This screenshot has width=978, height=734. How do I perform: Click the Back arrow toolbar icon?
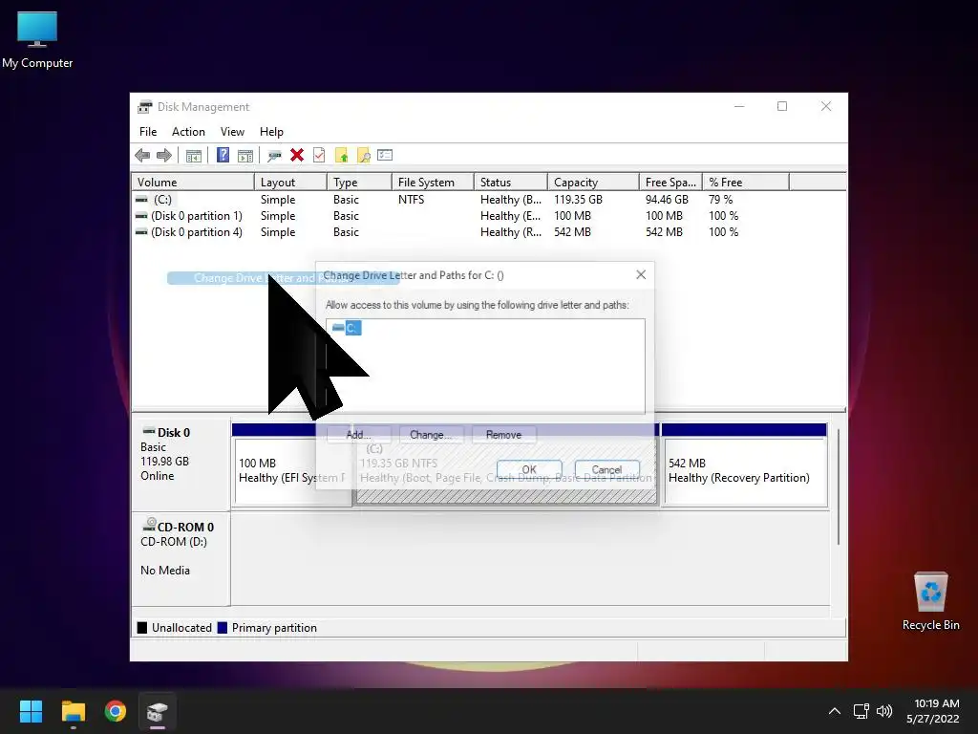(x=142, y=156)
